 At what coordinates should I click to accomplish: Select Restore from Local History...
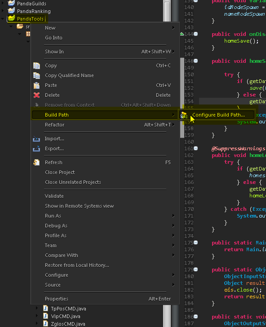pos(105,265)
